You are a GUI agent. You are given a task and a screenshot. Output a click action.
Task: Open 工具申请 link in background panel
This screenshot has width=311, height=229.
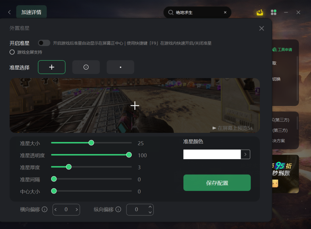point(282,49)
